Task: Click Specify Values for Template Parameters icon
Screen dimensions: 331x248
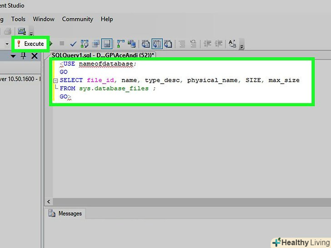Action: (232, 44)
